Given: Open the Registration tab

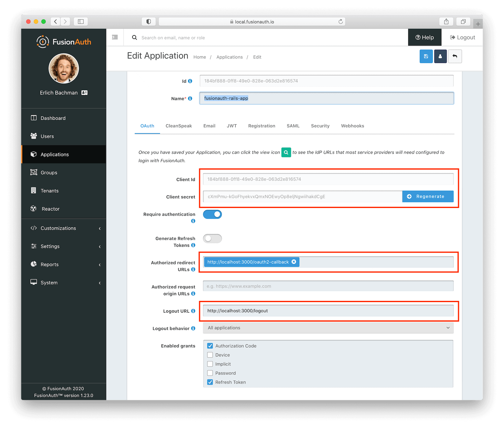Looking at the screenshot, I should pyautogui.click(x=261, y=126).
